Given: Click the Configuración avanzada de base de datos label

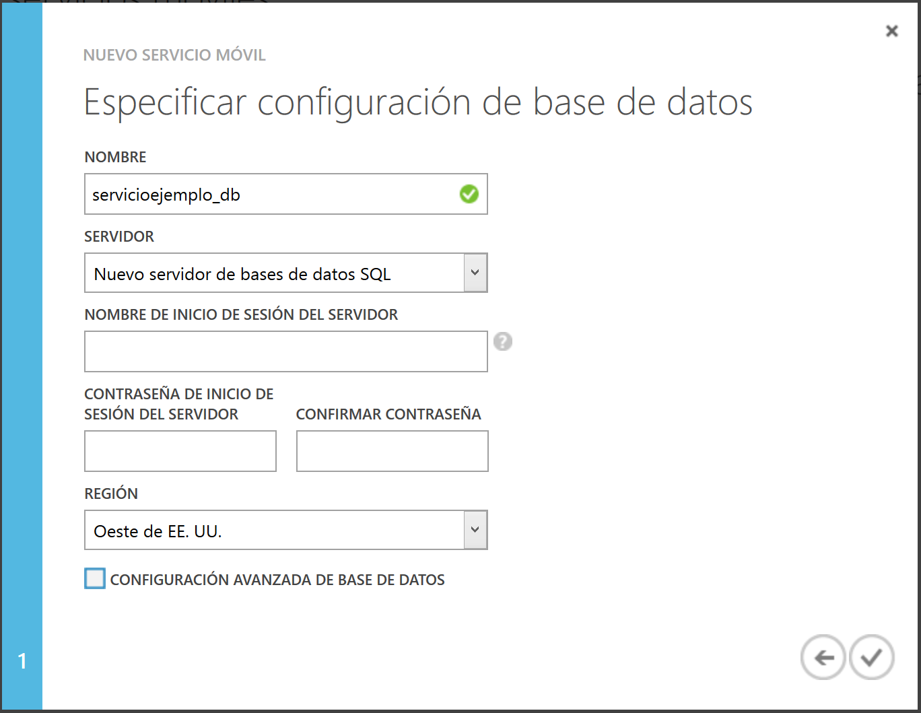Looking at the screenshot, I should [277, 580].
